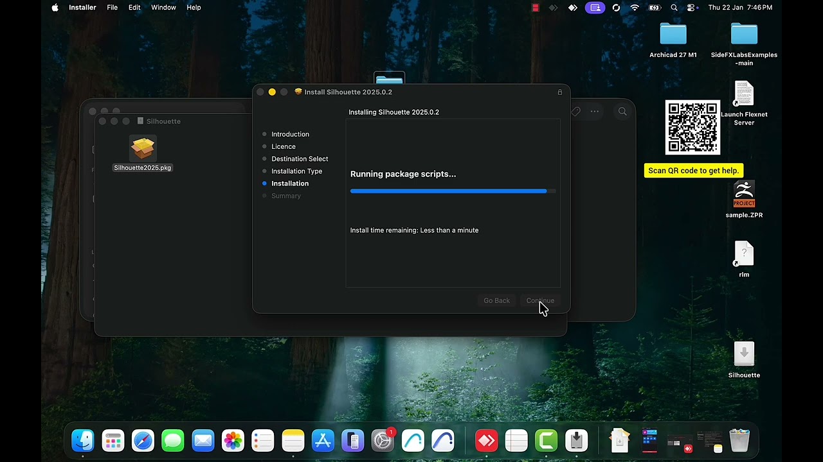Open the iPhone Mirroring app in the Dock

tap(353, 441)
